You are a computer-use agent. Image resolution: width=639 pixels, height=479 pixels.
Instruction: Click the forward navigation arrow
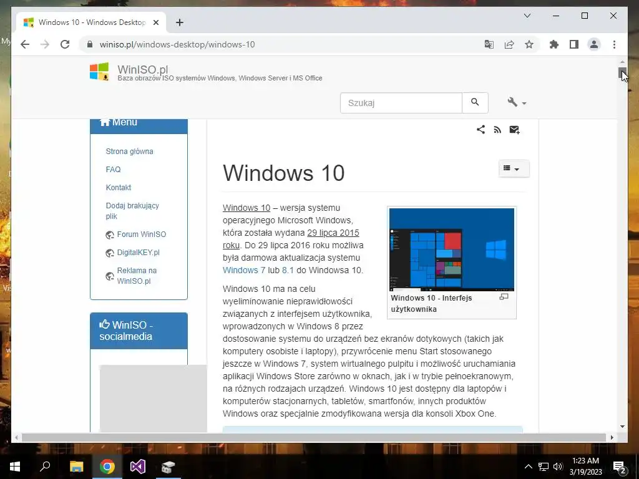pos(45,44)
